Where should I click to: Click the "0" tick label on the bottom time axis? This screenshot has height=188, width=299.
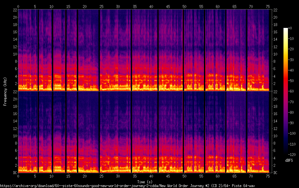18,176
